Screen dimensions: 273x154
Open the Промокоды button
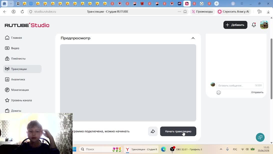202,12
